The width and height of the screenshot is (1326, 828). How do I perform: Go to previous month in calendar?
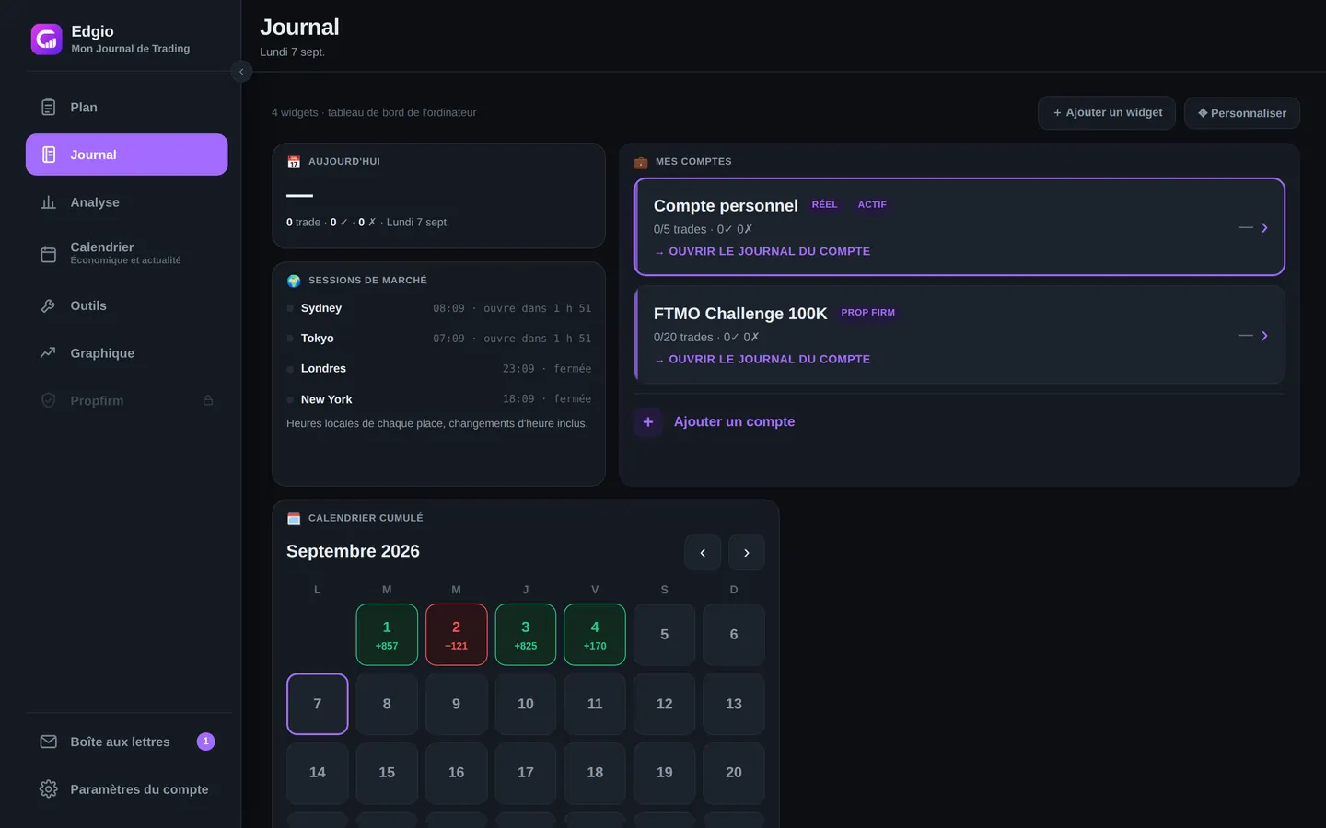tap(703, 552)
